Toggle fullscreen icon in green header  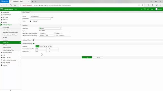145,9
